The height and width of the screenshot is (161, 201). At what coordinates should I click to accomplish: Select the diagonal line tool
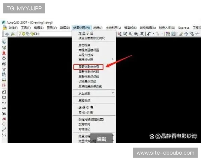pyautogui.click(x=4, y=129)
